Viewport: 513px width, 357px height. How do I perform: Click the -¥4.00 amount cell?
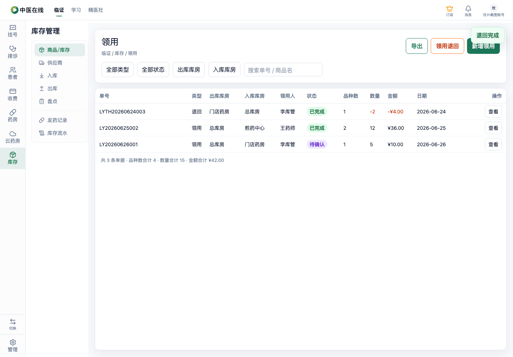click(x=395, y=112)
